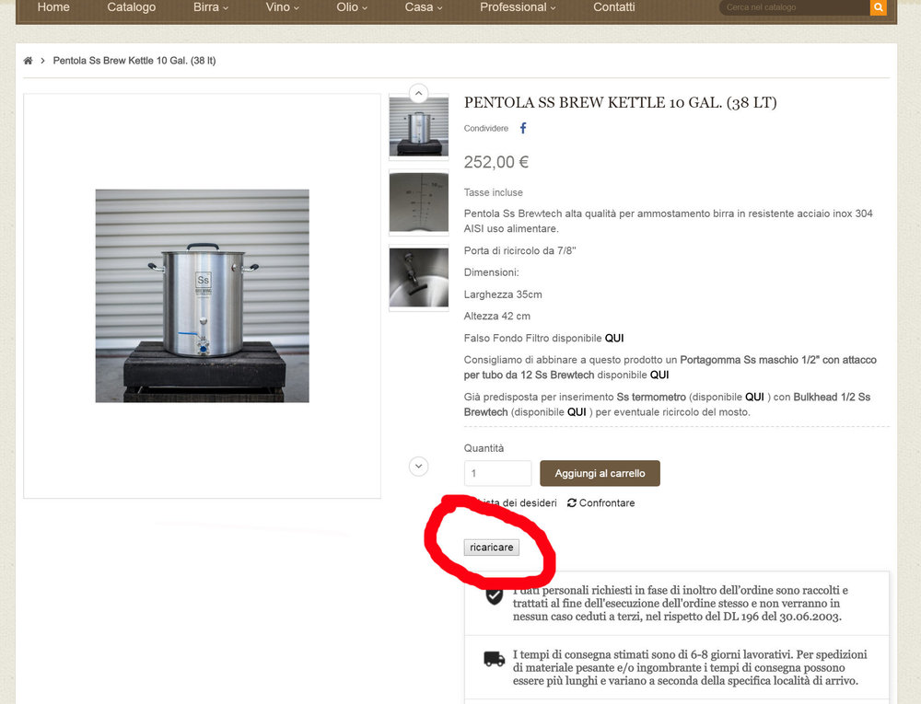Expand the Vino dropdown menu
This screenshot has width=921, height=704.
pos(282,7)
